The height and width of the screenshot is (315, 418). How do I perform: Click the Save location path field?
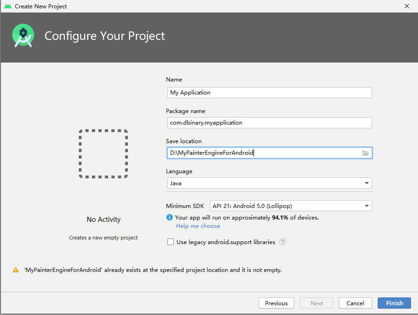(x=263, y=153)
